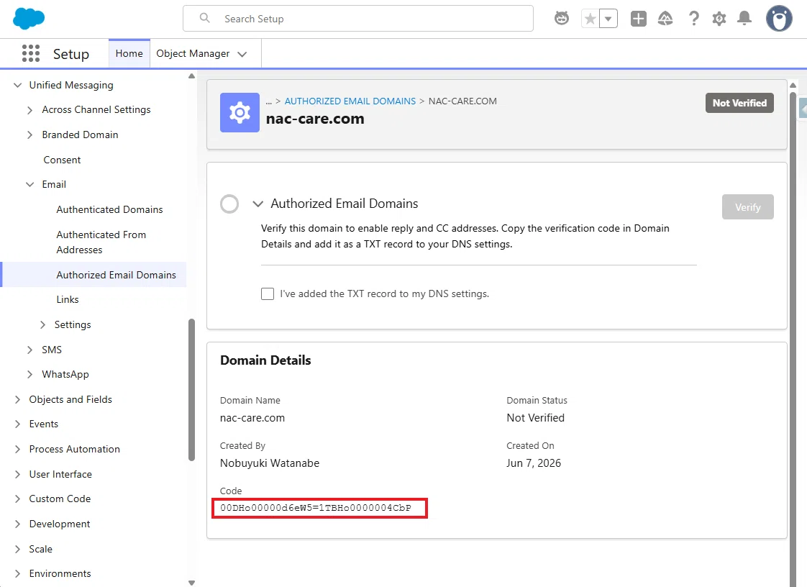Open the Trailhead learning icon

665,19
